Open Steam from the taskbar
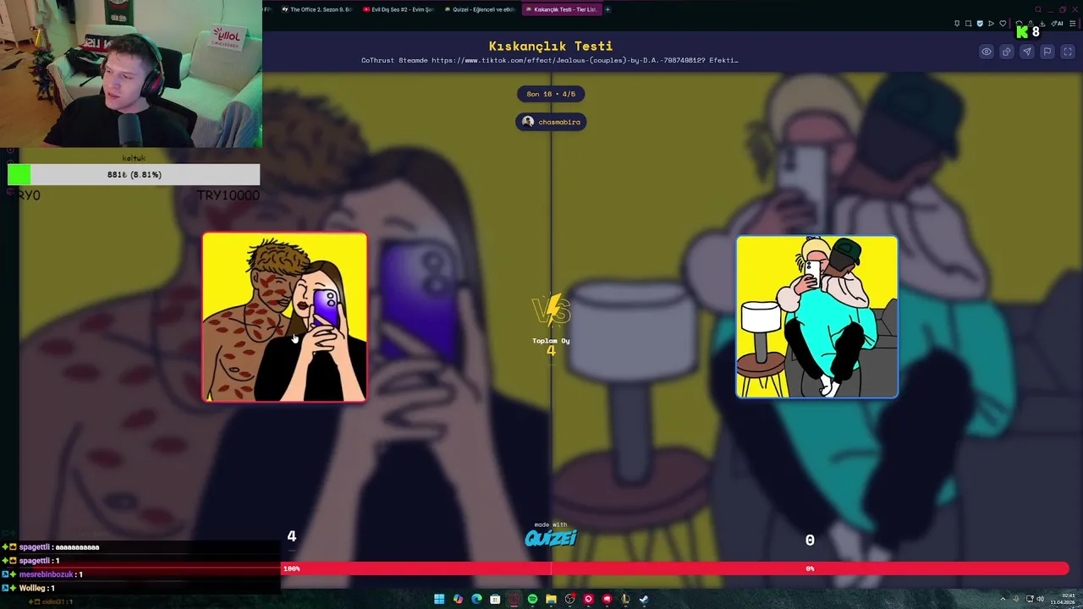 click(x=644, y=599)
